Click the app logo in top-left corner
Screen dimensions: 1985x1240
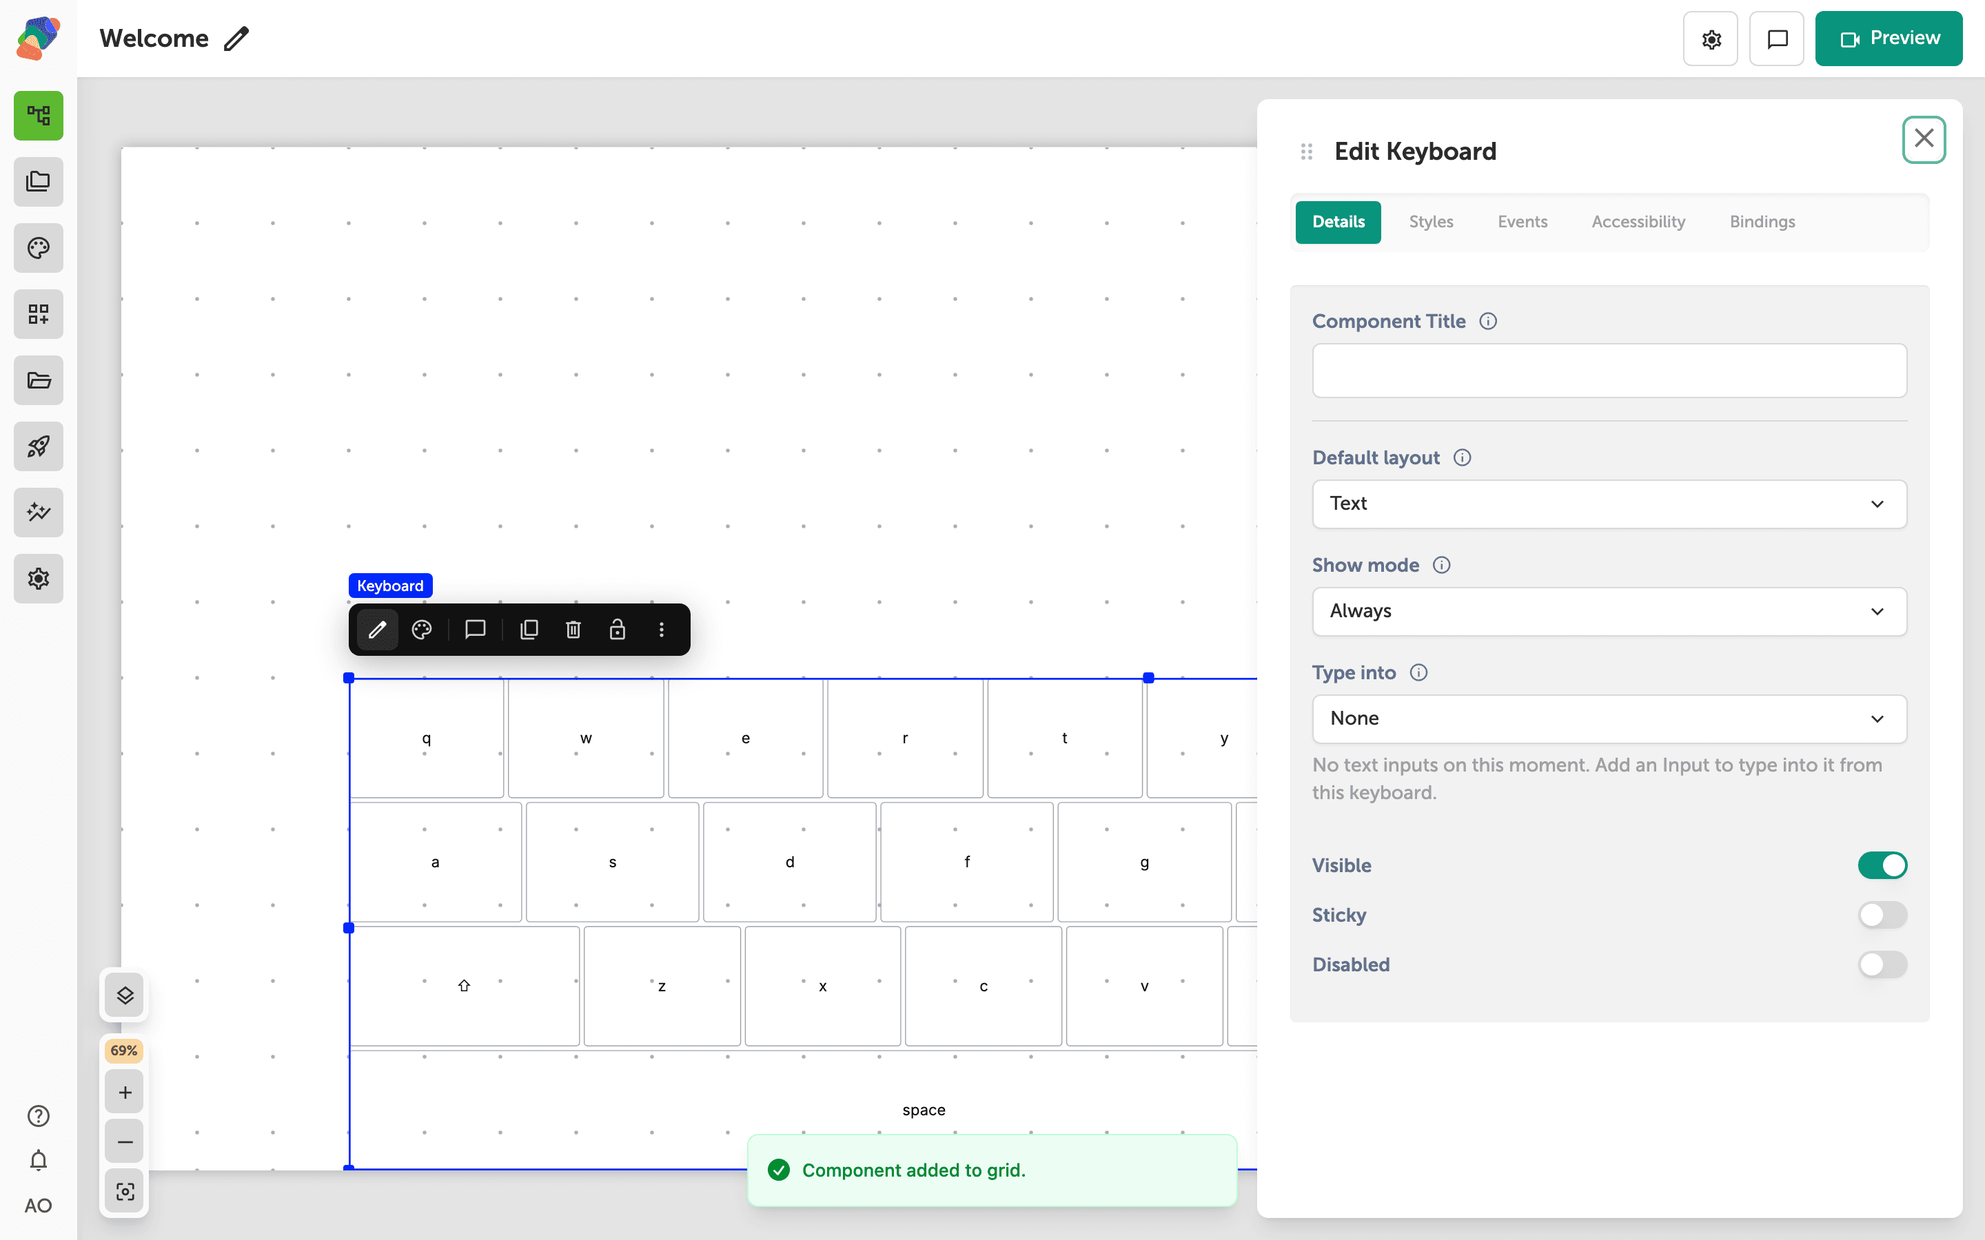[38, 38]
